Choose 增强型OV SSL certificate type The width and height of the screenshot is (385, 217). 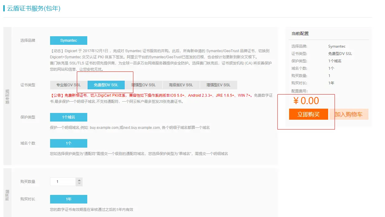[x=143, y=85]
